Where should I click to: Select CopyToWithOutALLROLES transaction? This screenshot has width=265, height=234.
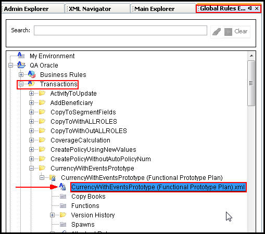[x=89, y=131]
